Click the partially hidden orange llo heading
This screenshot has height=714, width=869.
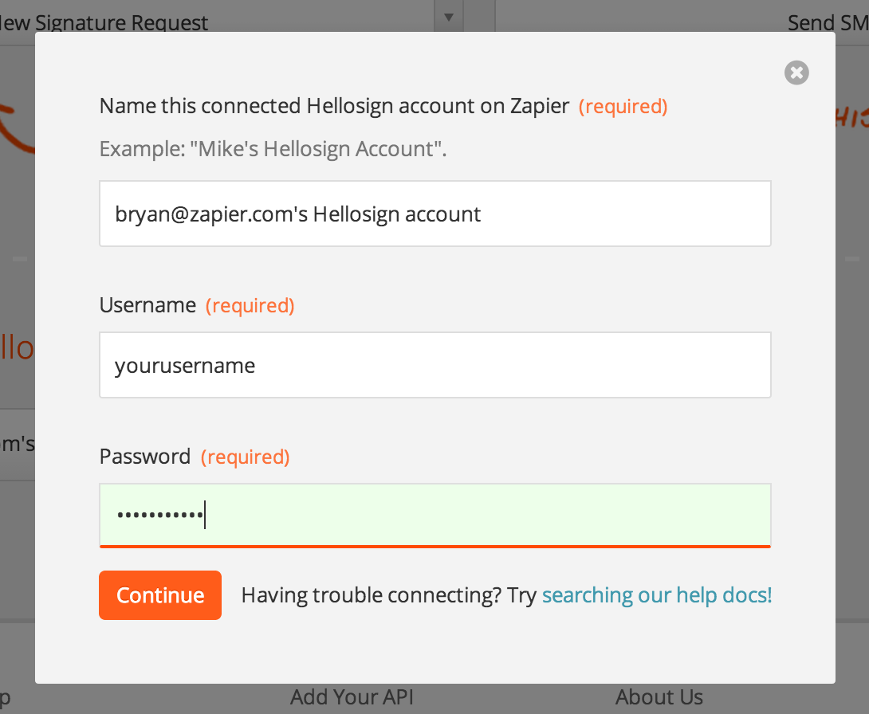18,348
